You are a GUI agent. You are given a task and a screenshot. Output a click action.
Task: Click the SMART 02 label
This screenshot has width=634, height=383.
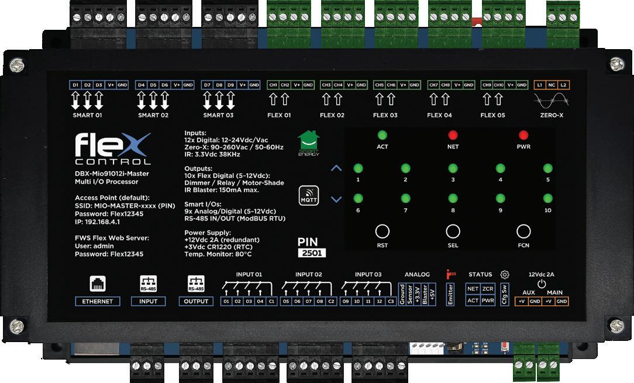click(x=153, y=115)
